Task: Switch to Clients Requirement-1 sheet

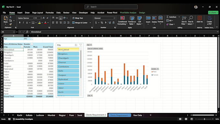Action: (x=119, y=115)
